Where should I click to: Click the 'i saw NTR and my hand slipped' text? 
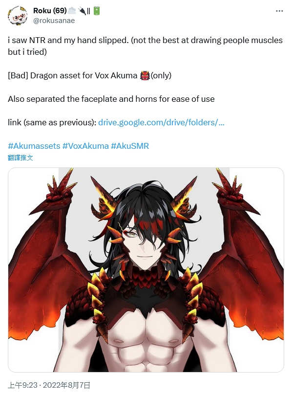point(68,40)
